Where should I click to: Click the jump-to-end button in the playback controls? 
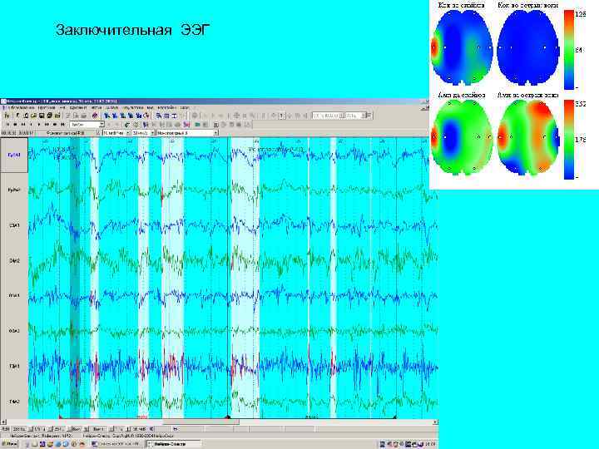click(x=62, y=125)
